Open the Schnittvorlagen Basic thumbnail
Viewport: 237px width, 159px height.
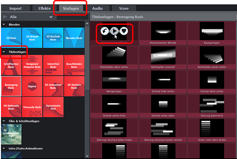click(11, 134)
